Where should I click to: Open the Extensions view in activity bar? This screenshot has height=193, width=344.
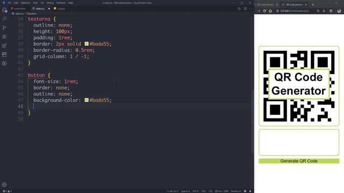4,46
